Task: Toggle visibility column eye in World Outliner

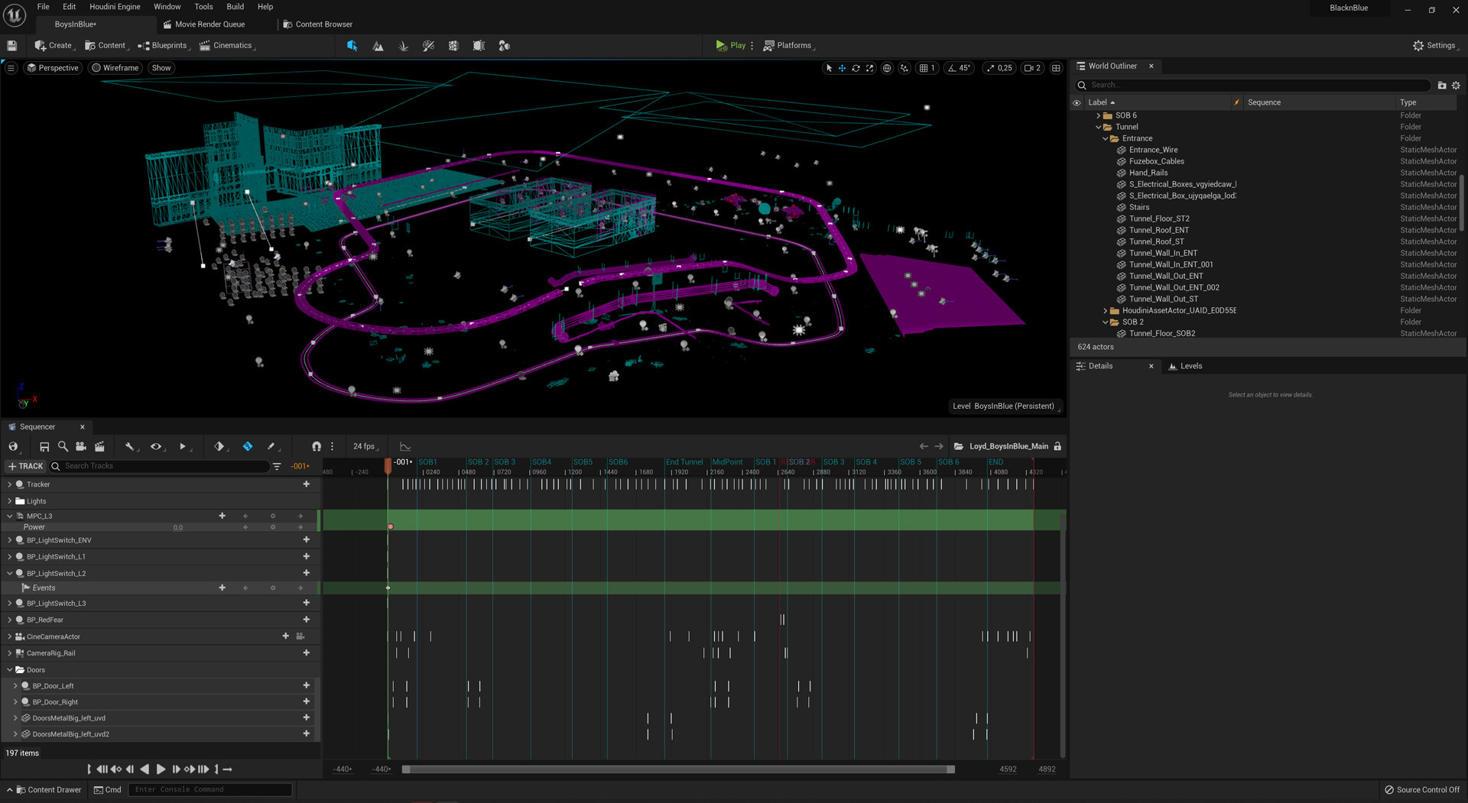Action: click(1077, 102)
